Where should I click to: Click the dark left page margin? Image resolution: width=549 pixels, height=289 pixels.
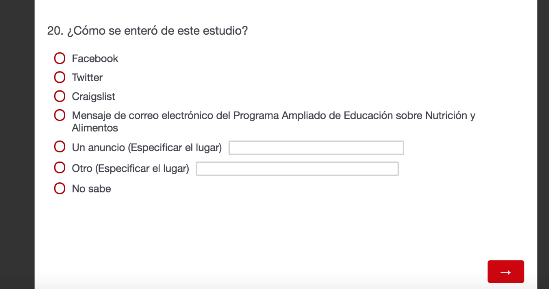pyautogui.click(x=17, y=144)
